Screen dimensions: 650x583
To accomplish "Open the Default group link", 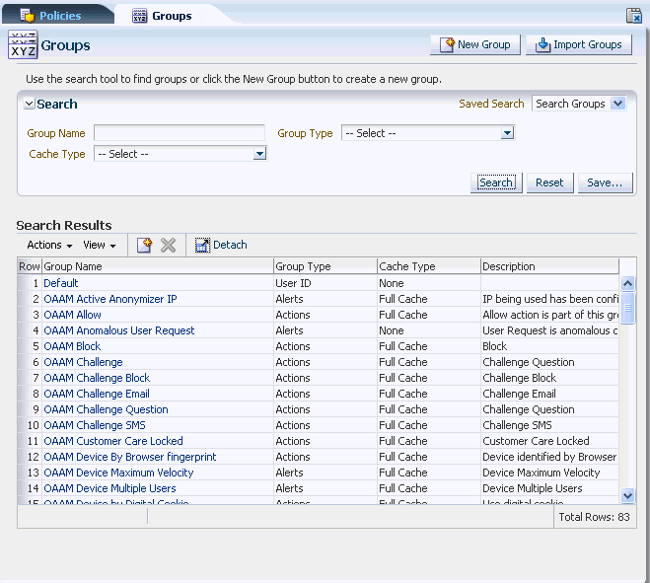I will (x=61, y=283).
